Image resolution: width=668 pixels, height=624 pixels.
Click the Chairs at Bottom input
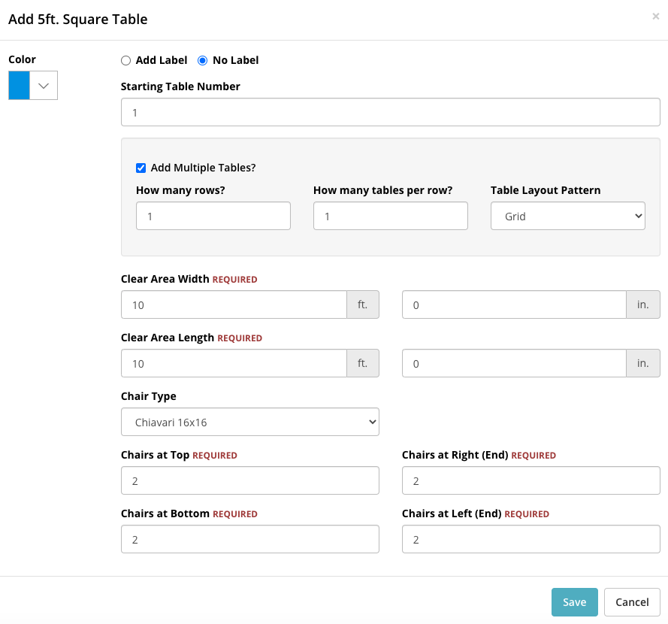pyautogui.click(x=250, y=539)
